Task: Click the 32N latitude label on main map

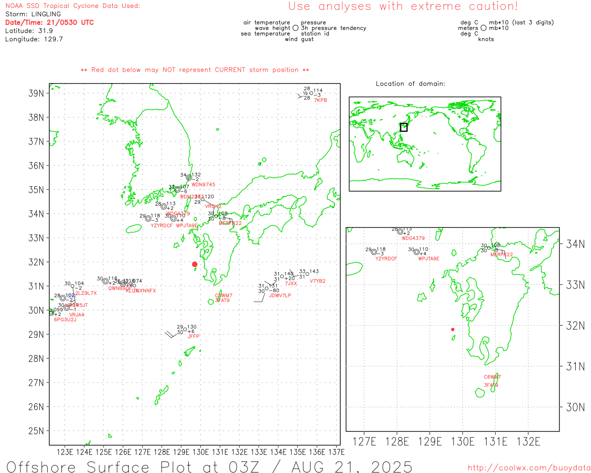Action: [x=36, y=262]
